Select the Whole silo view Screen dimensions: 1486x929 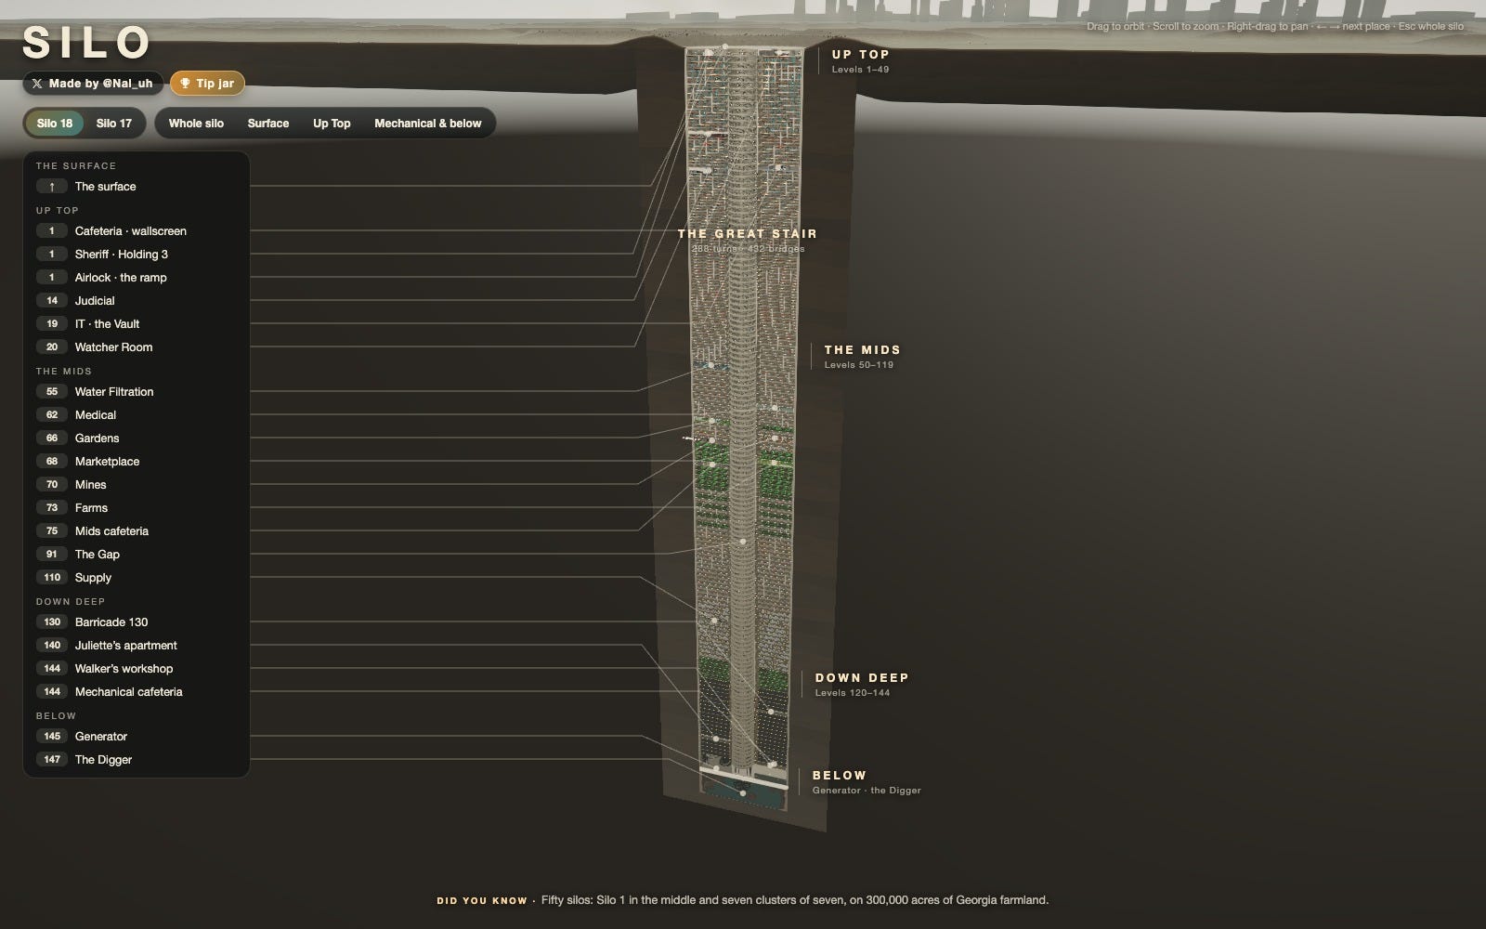[x=196, y=124]
